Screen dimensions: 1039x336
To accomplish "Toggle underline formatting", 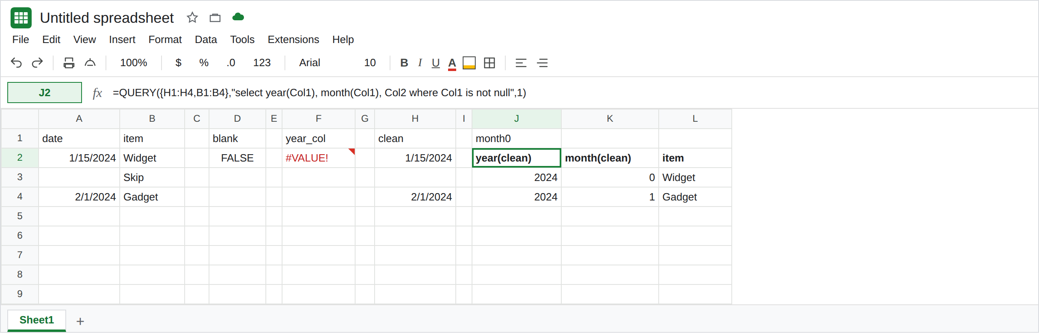I will pyautogui.click(x=436, y=63).
